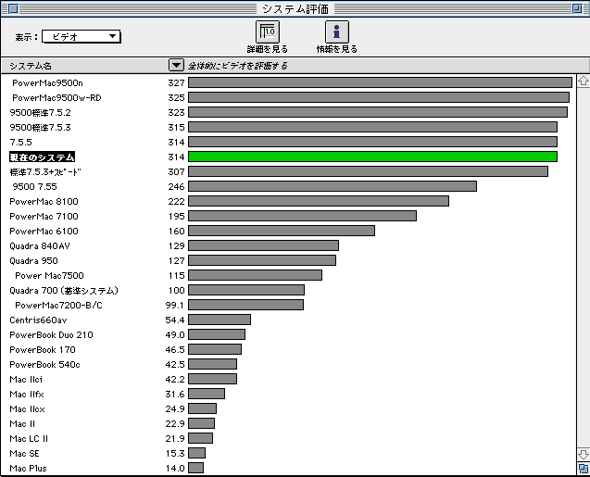
Task: Select the Quadra 950 row
Action: point(288,260)
